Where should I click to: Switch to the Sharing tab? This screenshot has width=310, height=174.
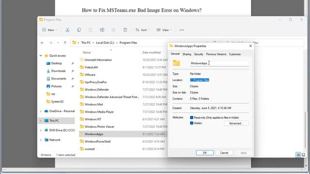(x=187, y=54)
